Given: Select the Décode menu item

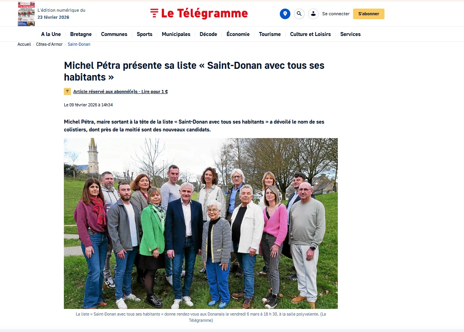Looking at the screenshot, I should (x=208, y=34).
